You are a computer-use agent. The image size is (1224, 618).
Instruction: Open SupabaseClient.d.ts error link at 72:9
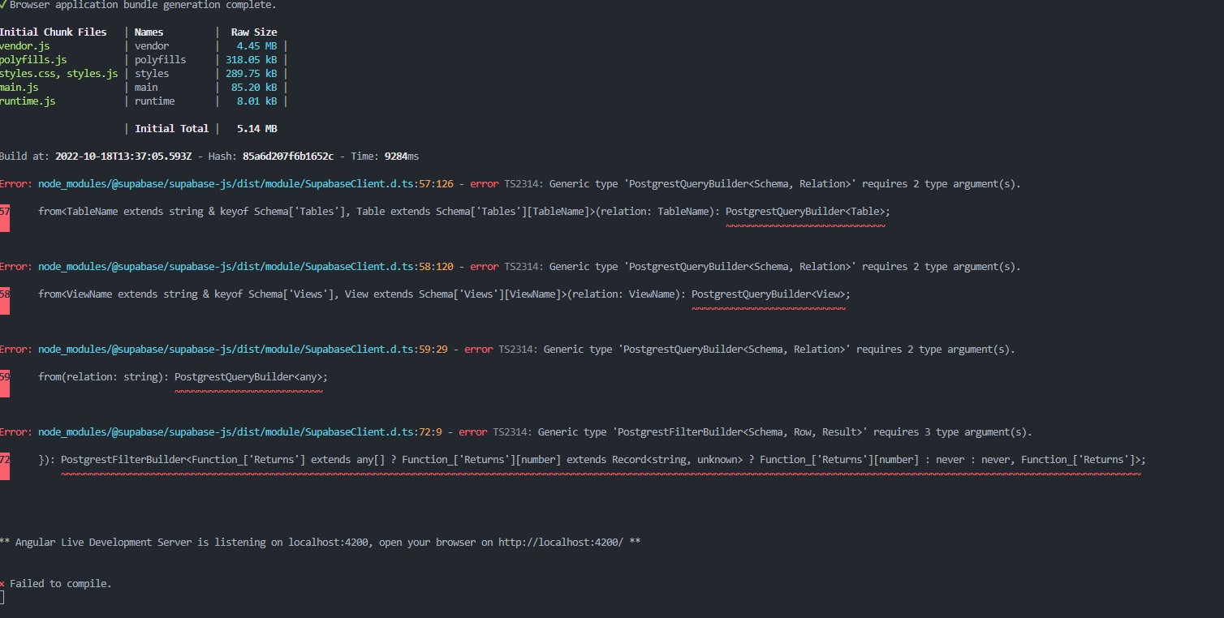click(227, 432)
